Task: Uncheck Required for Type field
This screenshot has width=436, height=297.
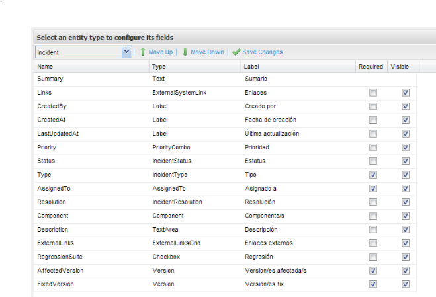Action: point(373,175)
